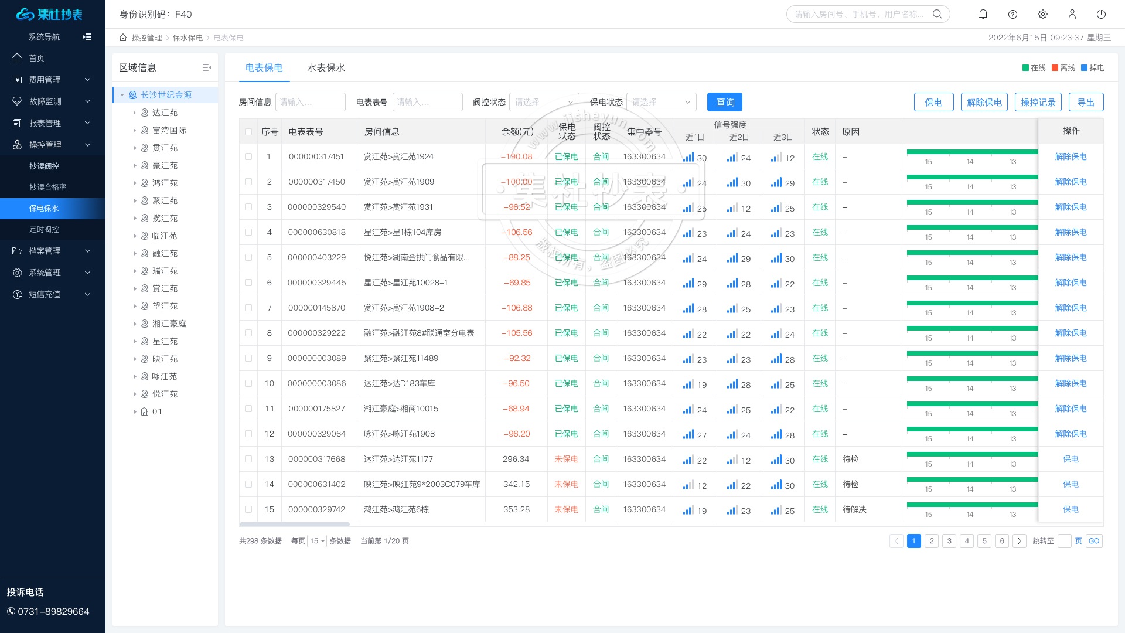This screenshot has height=633, width=1125.
Task: Open the 保电状态 dropdown
Action: (x=661, y=102)
